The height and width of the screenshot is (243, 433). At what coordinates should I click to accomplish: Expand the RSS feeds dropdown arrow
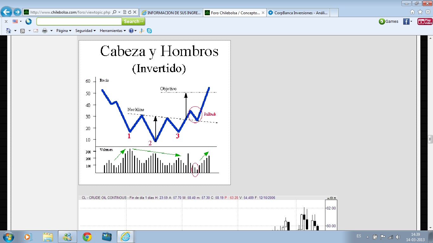point(29,31)
